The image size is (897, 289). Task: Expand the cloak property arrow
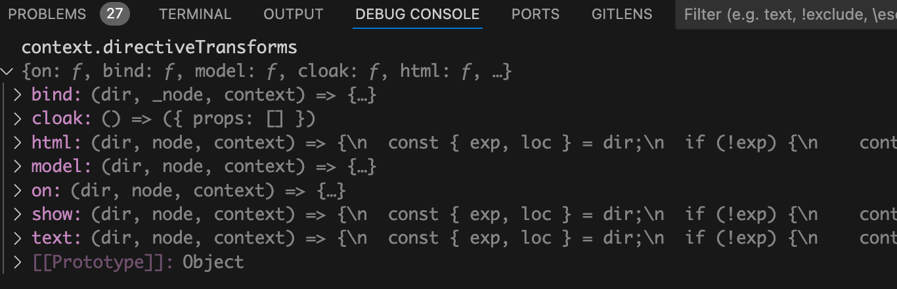click(18, 119)
